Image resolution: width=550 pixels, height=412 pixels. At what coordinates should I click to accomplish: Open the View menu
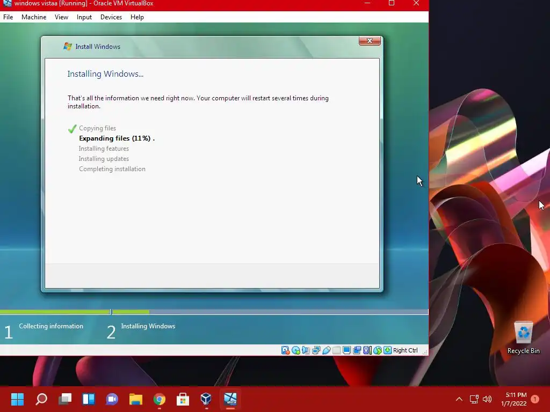[x=61, y=17]
